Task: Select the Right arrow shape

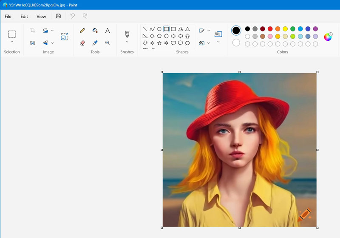Action: point(173,36)
